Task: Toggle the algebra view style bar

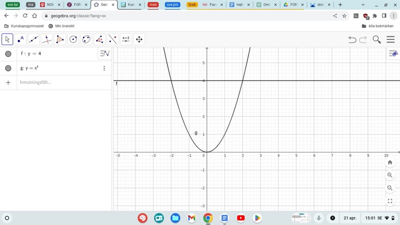Action: tap(104, 53)
